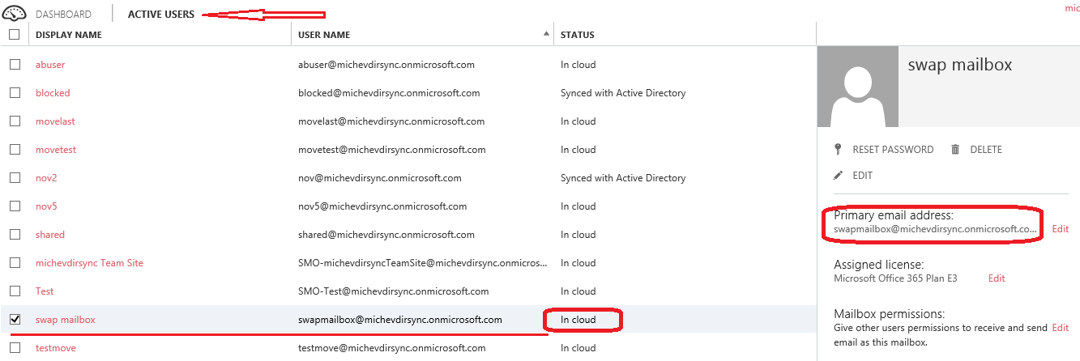Toggle the select-all checkbox in header
This screenshot has height=361, width=1080.
point(15,35)
